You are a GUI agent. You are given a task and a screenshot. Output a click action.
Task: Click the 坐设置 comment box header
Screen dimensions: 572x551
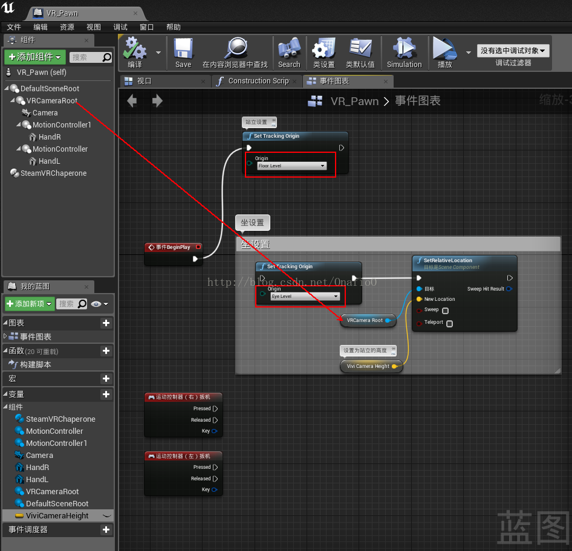pyautogui.click(x=398, y=244)
